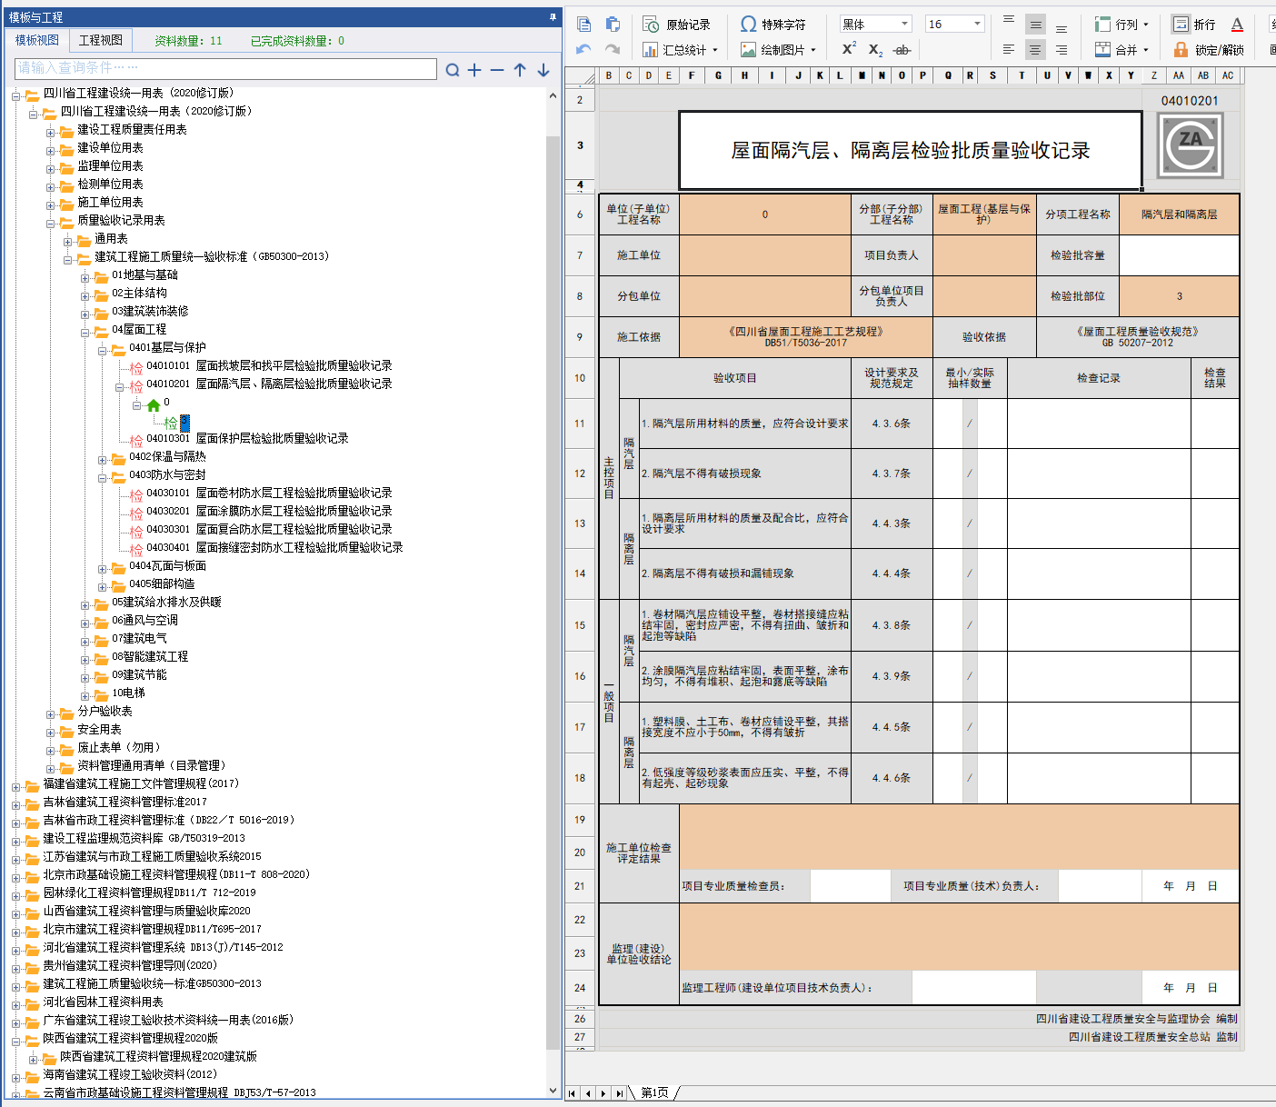This screenshot has height=1107, width=1276.
Task: Click the 施工依据 DB51/T5036-2017 cell
Action: click(x=805, y=337)
